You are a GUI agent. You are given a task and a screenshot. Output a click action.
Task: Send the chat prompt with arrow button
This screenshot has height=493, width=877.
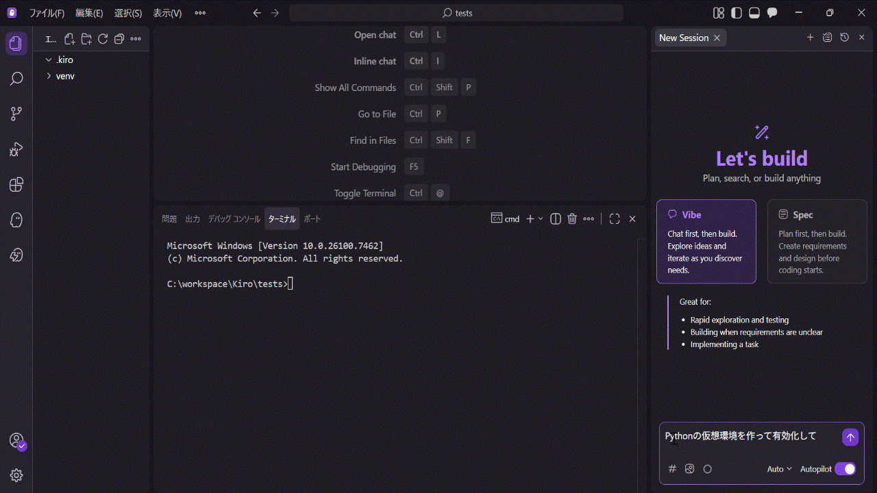[850, 438]
